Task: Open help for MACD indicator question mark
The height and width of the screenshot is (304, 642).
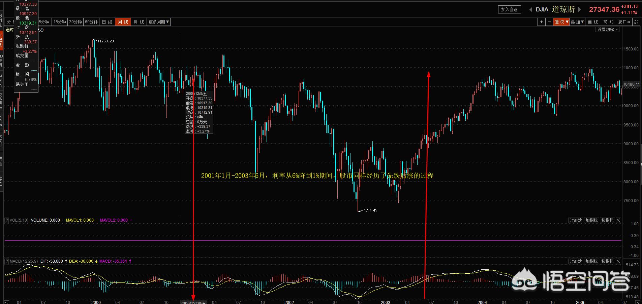Action: pyautogui.click(x=7, y=261)
